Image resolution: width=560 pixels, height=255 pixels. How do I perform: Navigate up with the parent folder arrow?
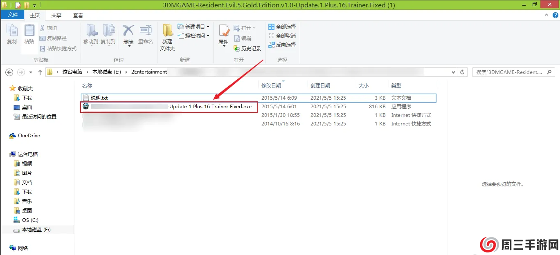40,72
